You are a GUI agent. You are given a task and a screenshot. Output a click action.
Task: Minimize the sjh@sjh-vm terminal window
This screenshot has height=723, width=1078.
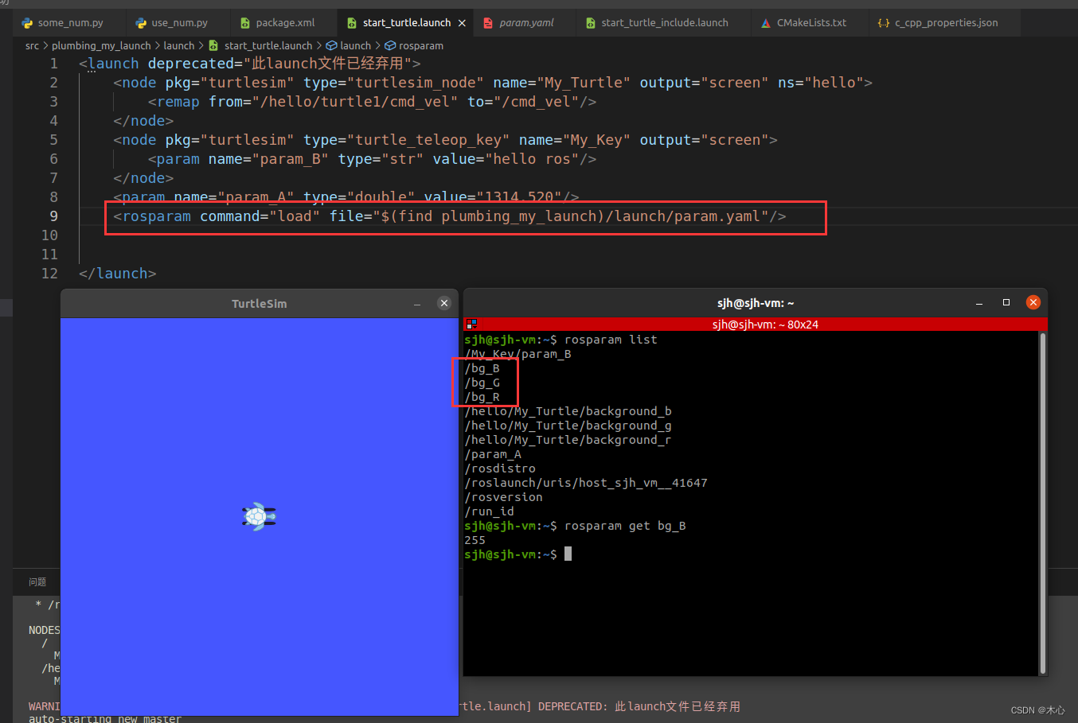979,303
